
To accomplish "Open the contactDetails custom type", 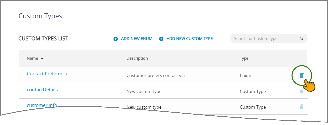I will click(x=42, y=90).
